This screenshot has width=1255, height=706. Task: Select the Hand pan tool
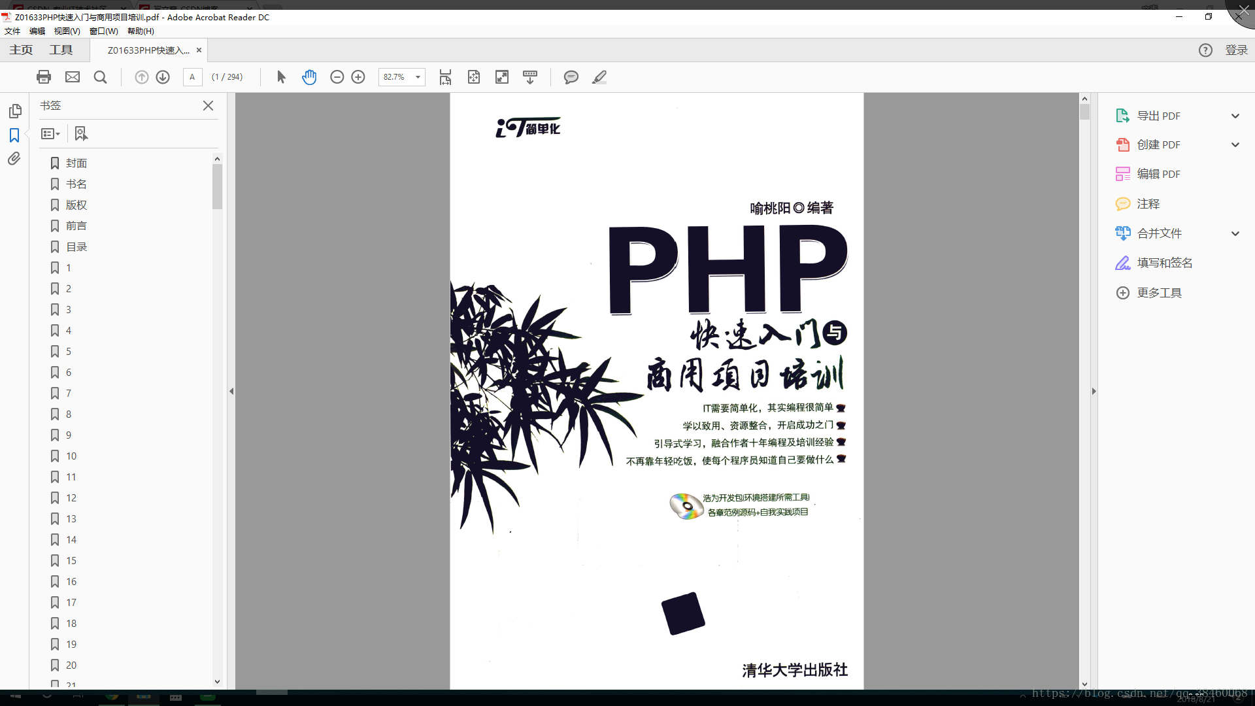[309, 77]
